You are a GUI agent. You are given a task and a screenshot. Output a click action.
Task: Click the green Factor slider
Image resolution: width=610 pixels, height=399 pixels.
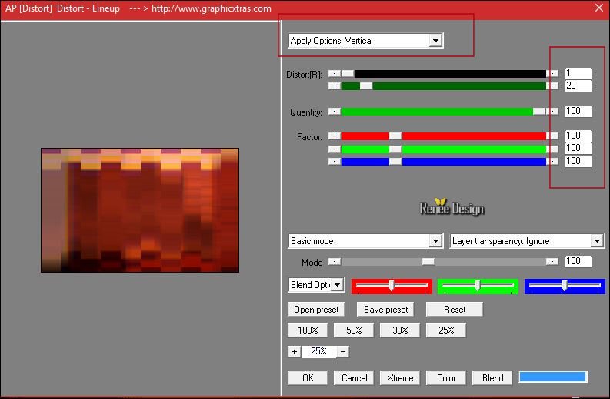pos(444,149)
